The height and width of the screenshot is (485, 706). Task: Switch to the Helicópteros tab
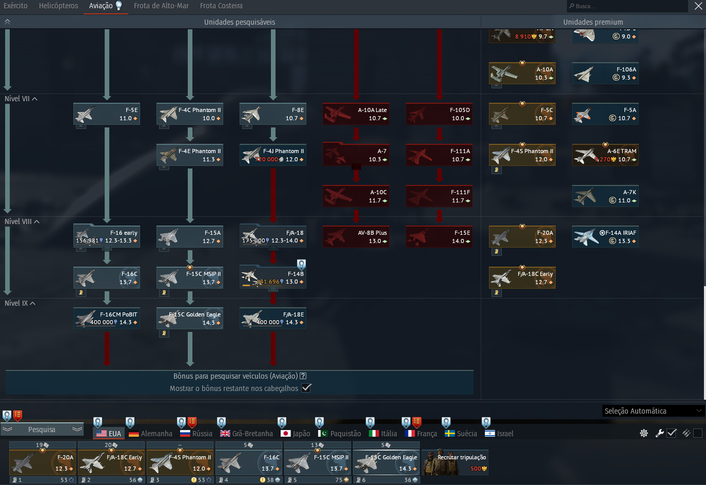(58, 6)
